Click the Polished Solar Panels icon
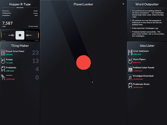 [130, 69]
